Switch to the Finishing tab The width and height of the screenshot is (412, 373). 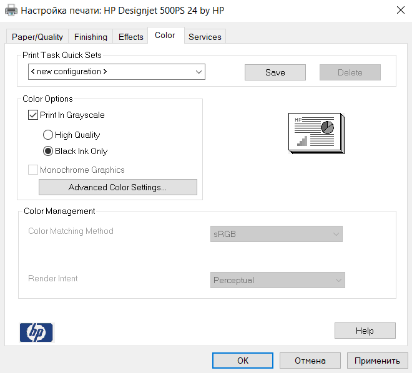pos(91,37)
